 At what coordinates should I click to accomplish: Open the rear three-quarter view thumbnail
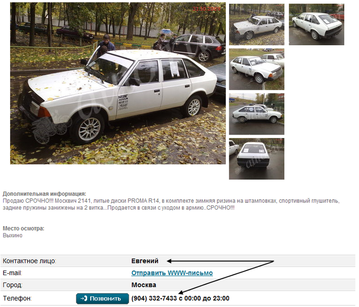point(316,25)
